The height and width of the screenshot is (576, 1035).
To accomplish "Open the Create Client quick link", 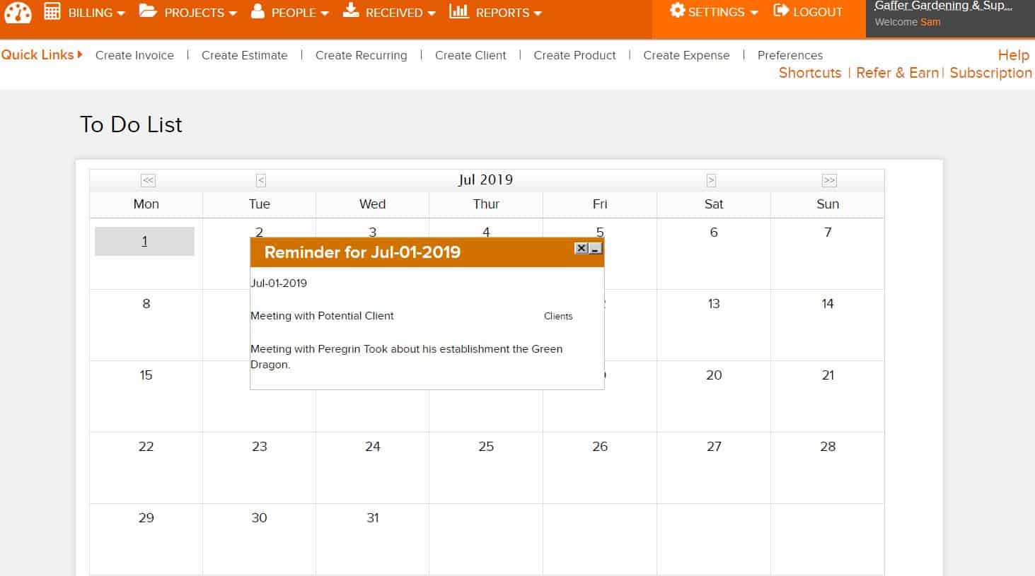I will coord(470,55).
